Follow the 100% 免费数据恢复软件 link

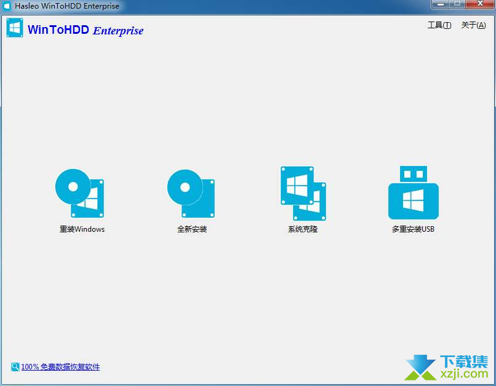point(60,367)
